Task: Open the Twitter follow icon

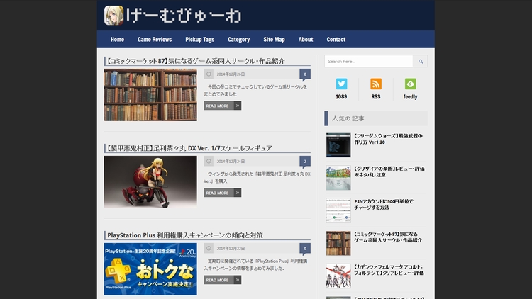Action: click(x=341, y=84)
